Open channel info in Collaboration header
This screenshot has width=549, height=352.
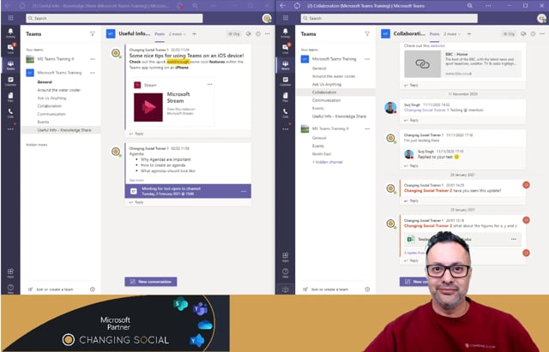tap(533, 33)
